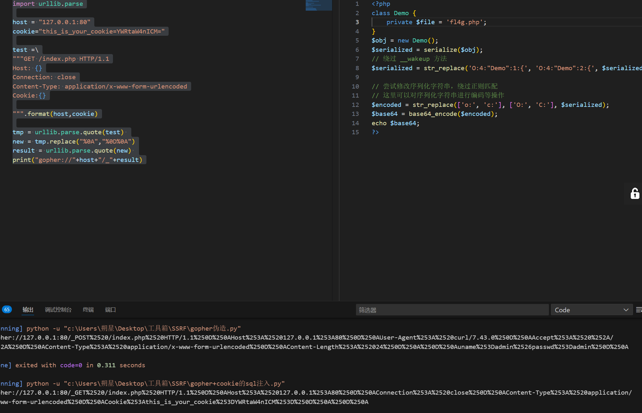Click the output list icon beside Code dropdown
This screenshot has width=642, height=413.
point(638,310)
